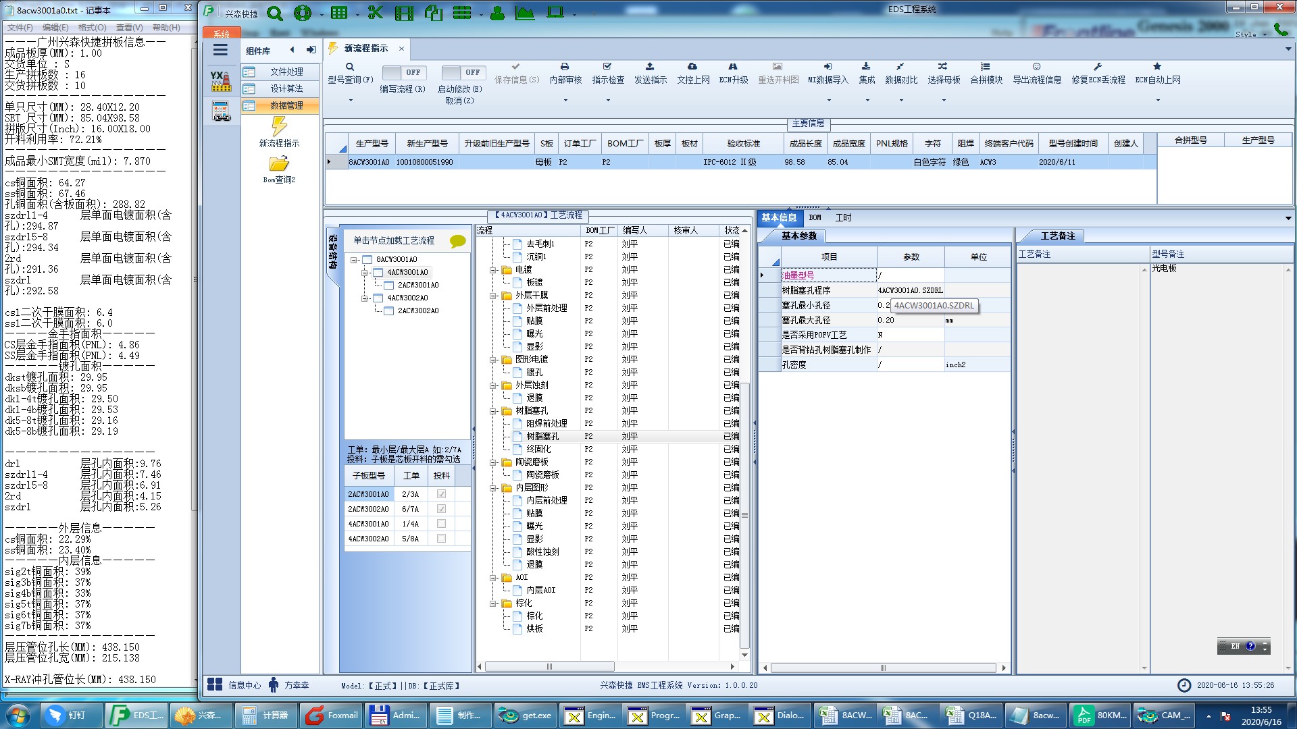Click the 指示检查 toolbar icon
Image resolution: width=1297 pixels, height=729 pixels.
(x=607, y=67)
